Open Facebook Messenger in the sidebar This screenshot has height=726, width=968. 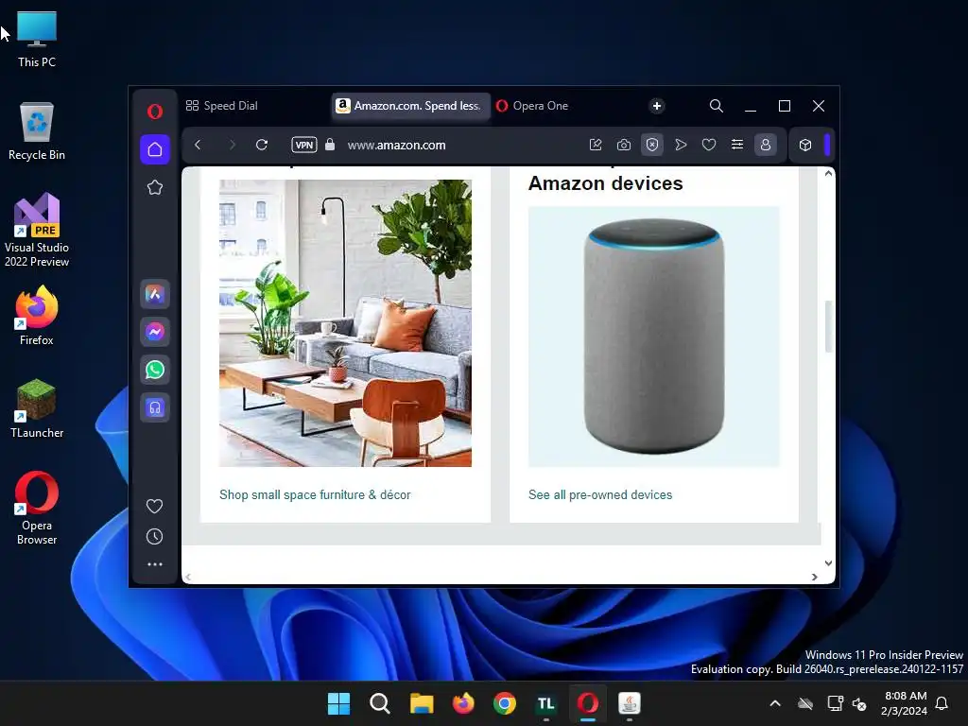tap(155, 332)
